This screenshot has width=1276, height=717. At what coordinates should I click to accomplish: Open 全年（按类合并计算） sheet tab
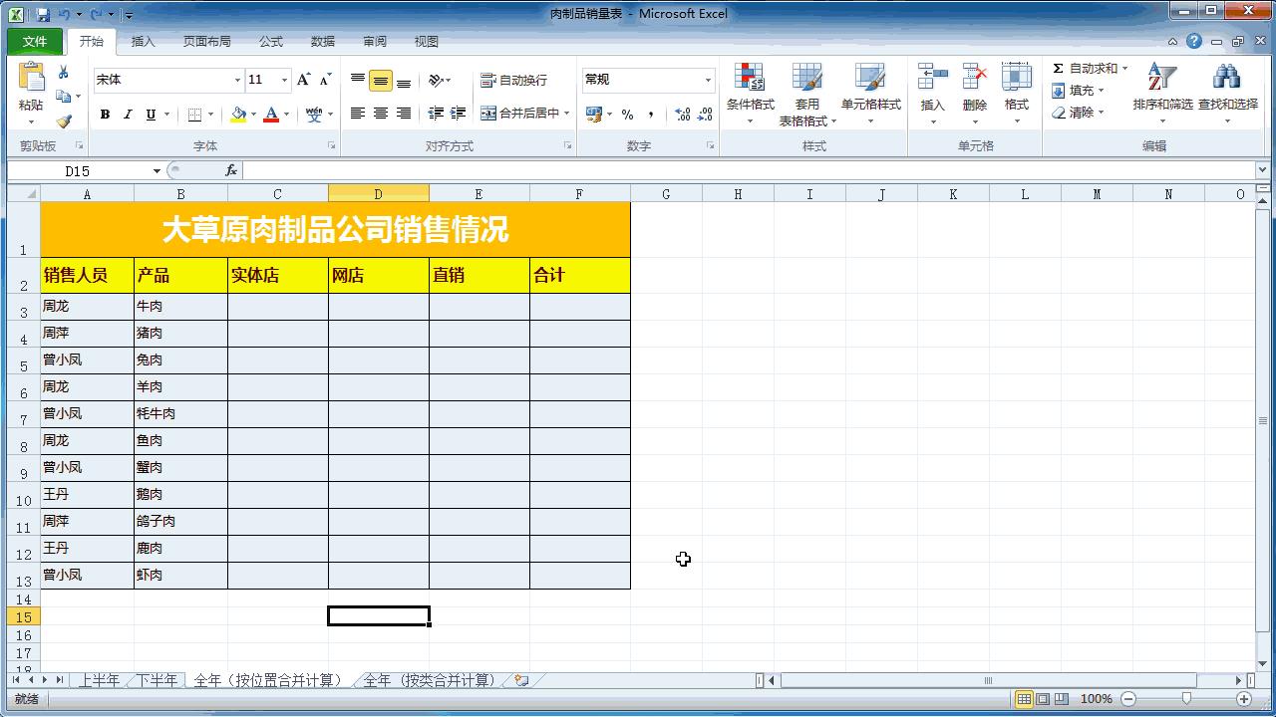click(430, 680)
